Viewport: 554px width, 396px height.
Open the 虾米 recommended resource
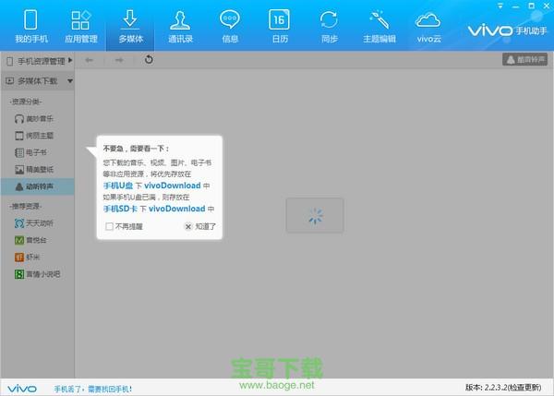(x=27, y=258)
